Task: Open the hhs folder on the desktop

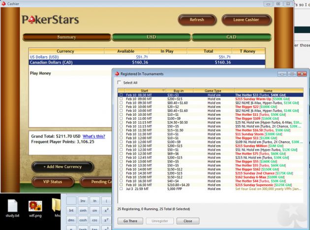Action: coord(57,208)
